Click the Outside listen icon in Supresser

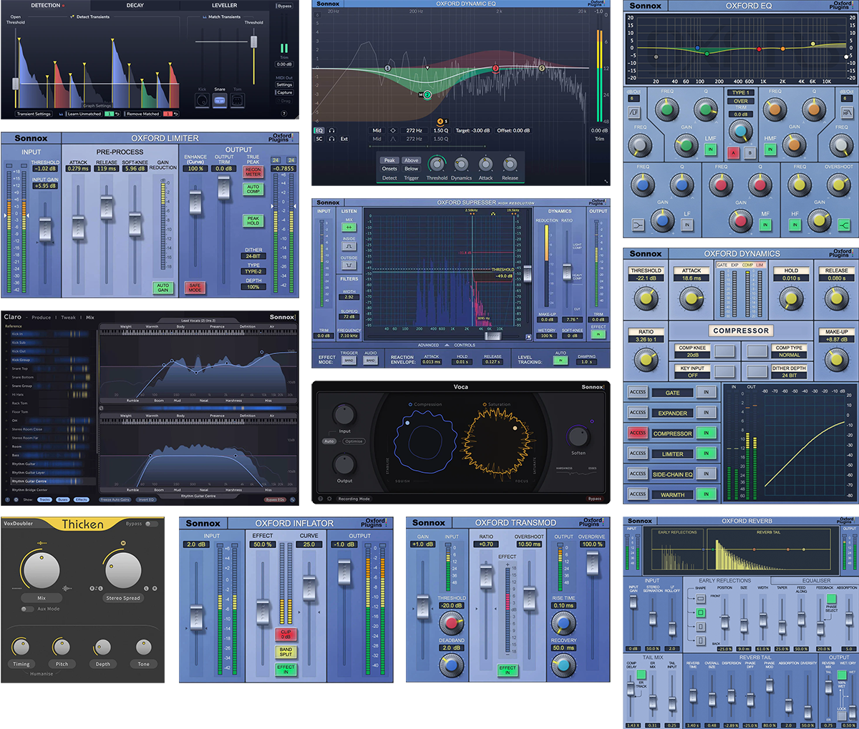tap(349, 265)
